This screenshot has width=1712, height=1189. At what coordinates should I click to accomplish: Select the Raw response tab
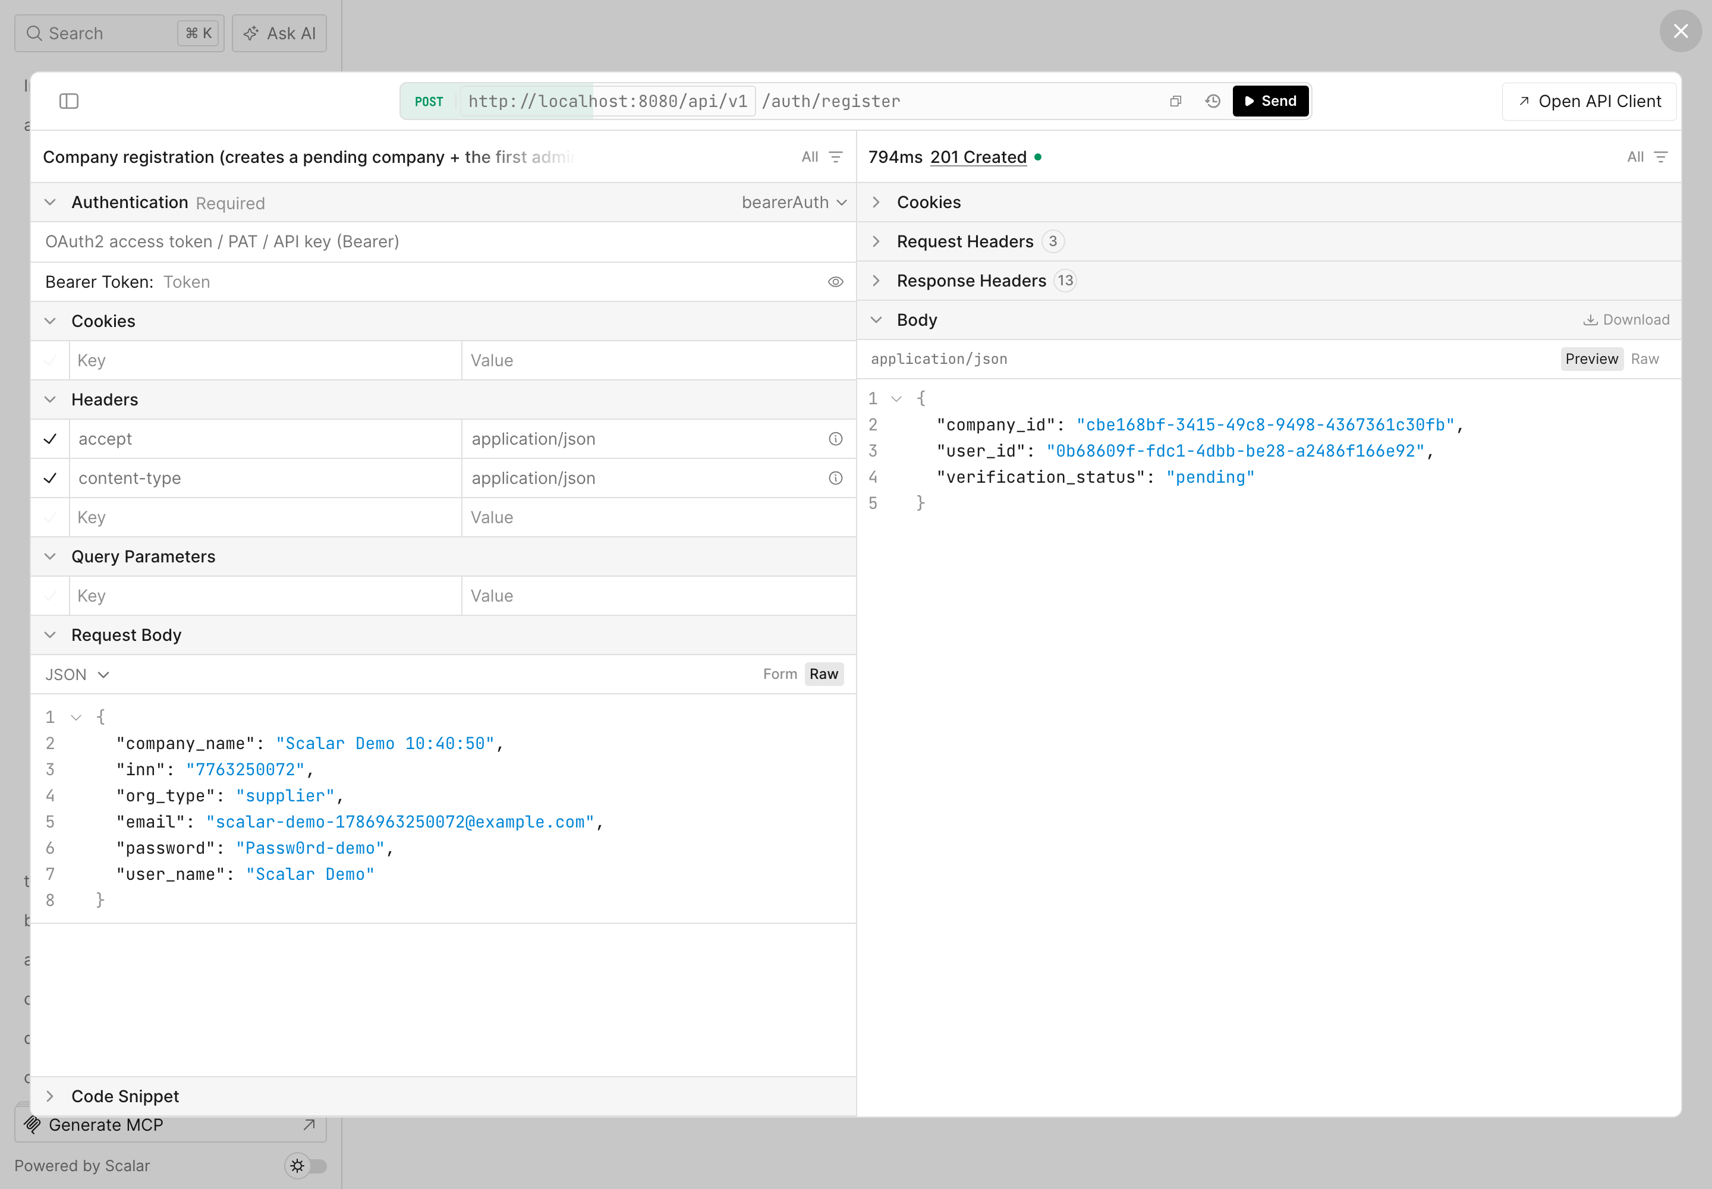pos(1644,359)
